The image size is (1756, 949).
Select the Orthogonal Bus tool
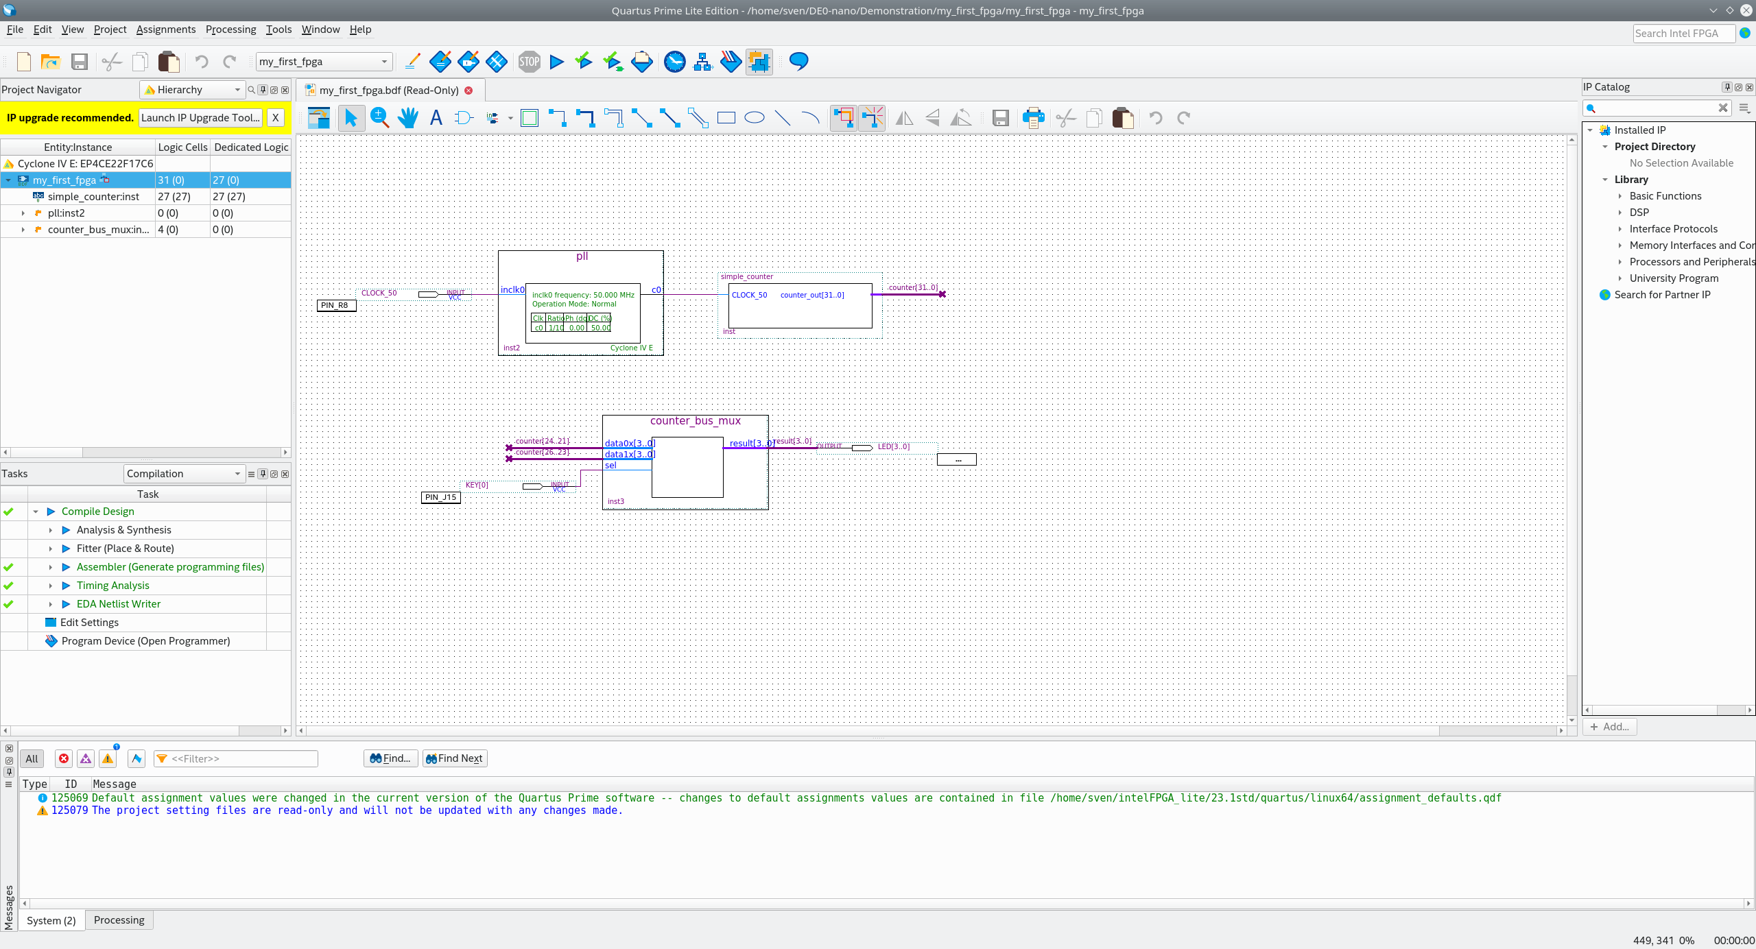(585, 118)
